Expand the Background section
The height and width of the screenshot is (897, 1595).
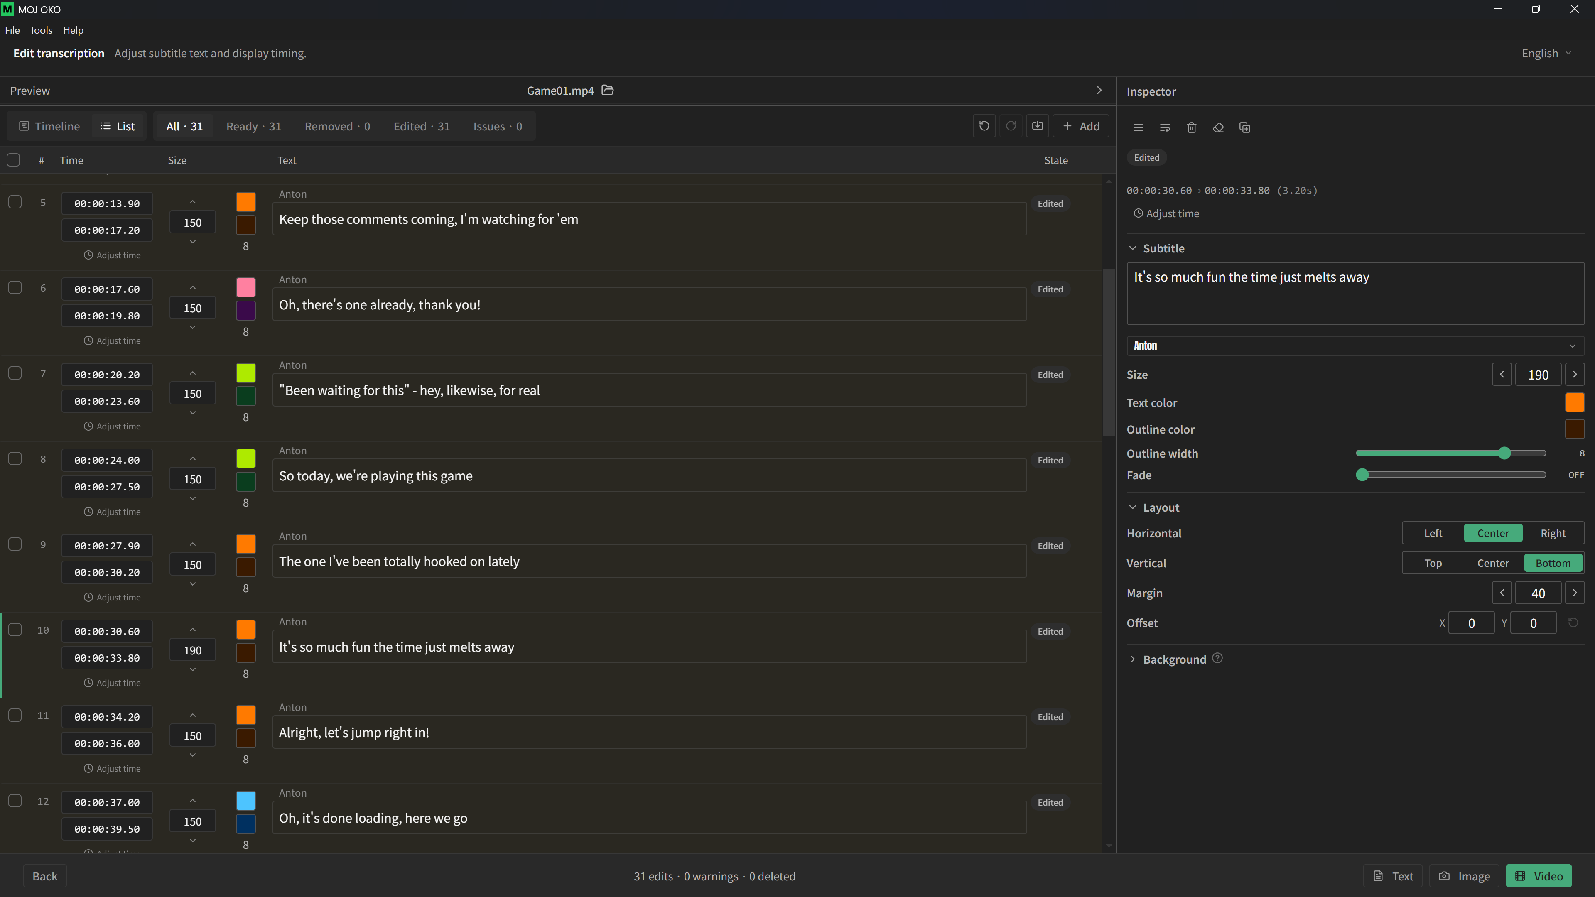(1132, 659)
